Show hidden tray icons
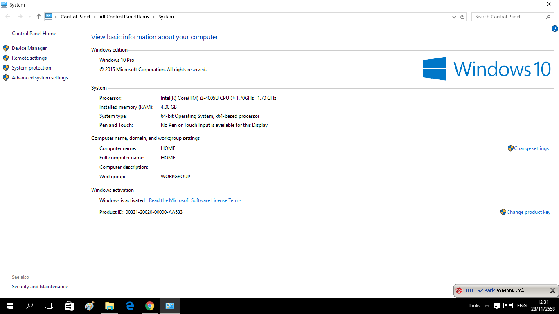559x314 pixels. [x=487, y=306]
